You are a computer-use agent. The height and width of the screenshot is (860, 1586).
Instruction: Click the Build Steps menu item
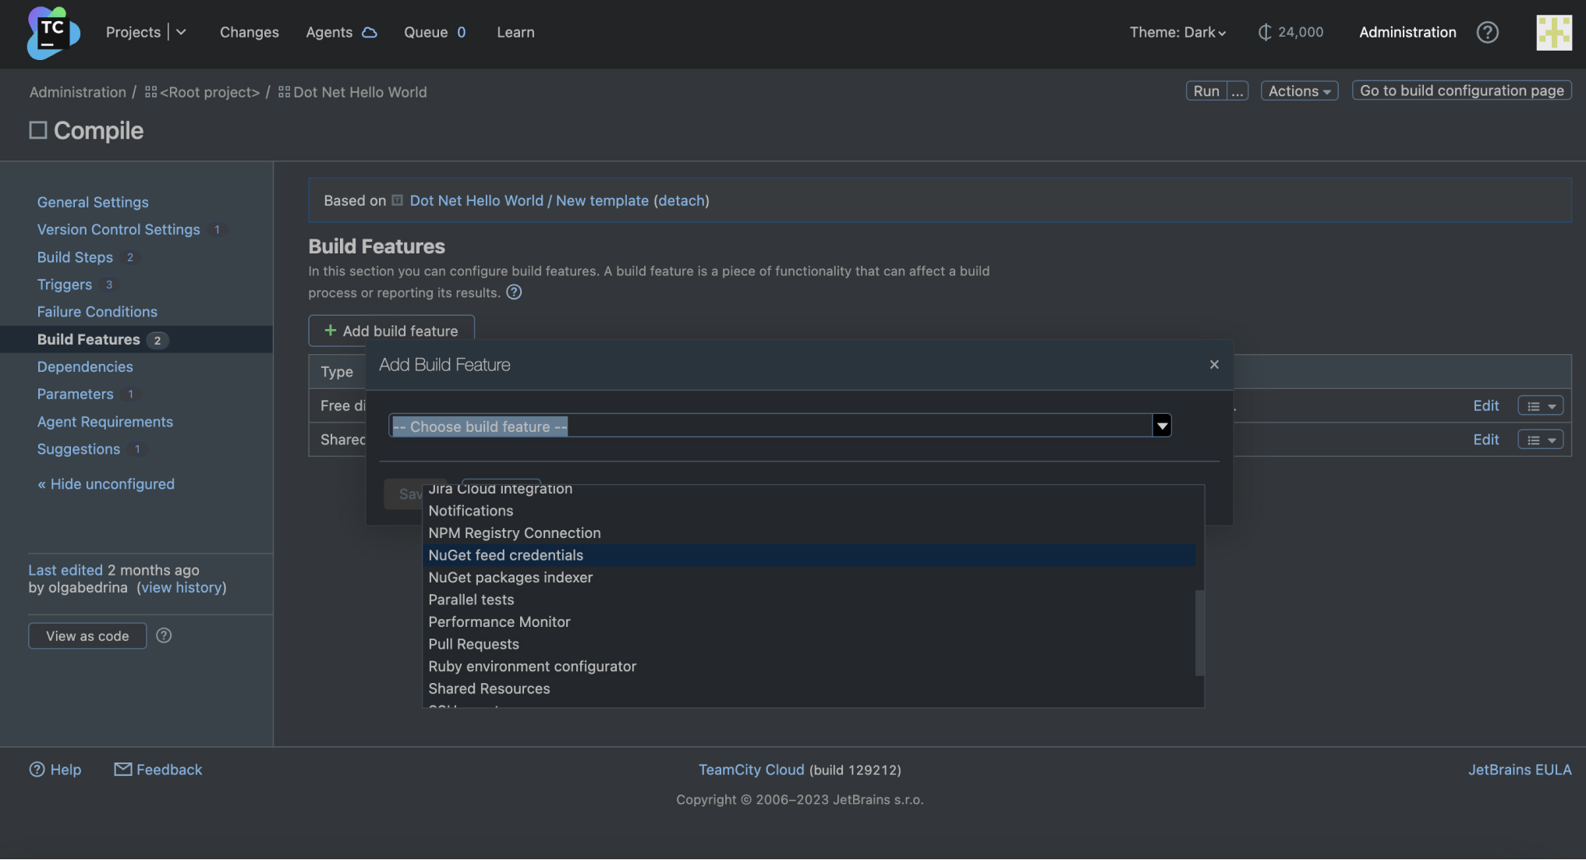point(74,255)
